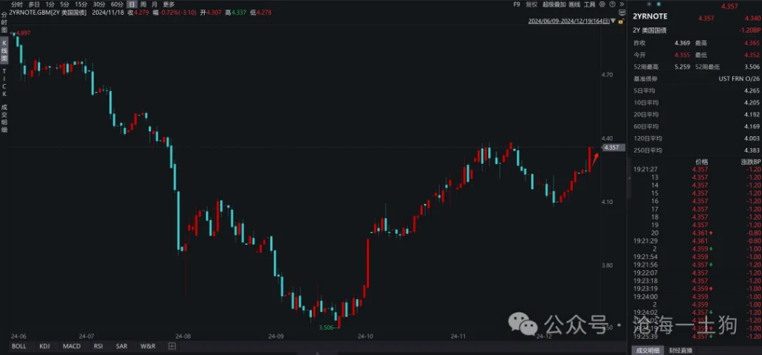
Task: Open the date range dropdown arrow
Action: click(612, 22)
